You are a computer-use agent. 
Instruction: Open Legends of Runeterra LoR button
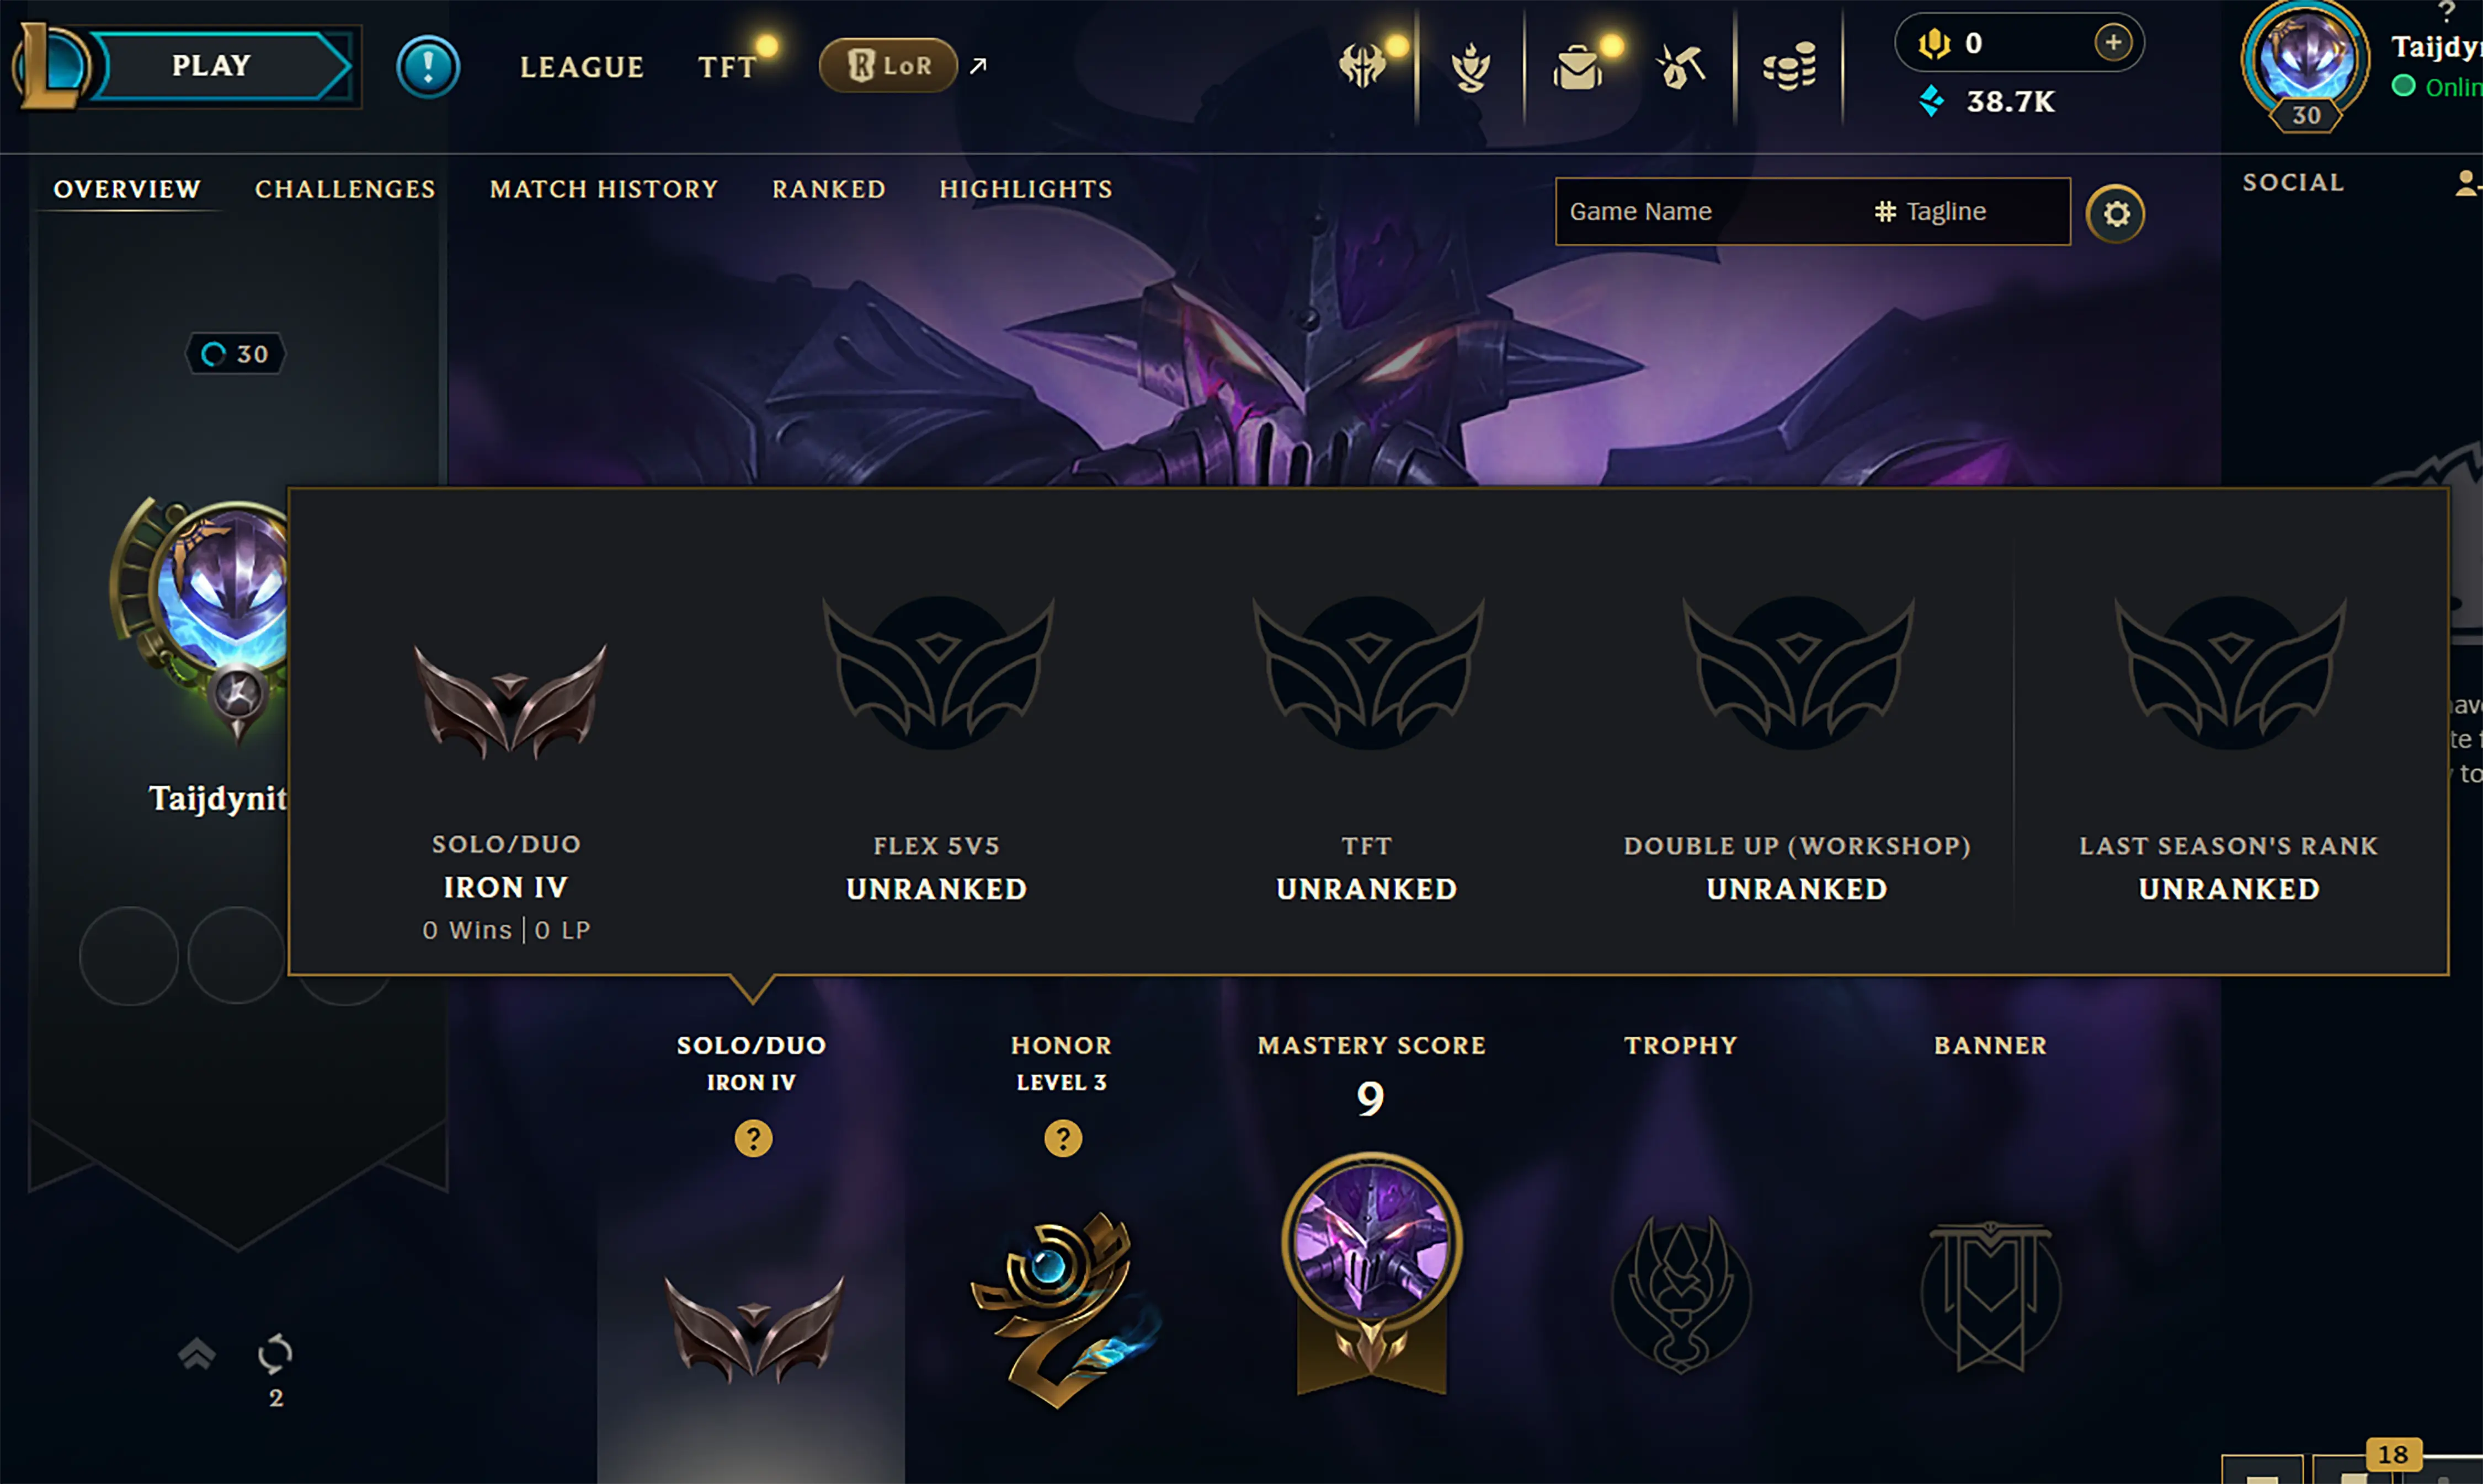[888, 66]
